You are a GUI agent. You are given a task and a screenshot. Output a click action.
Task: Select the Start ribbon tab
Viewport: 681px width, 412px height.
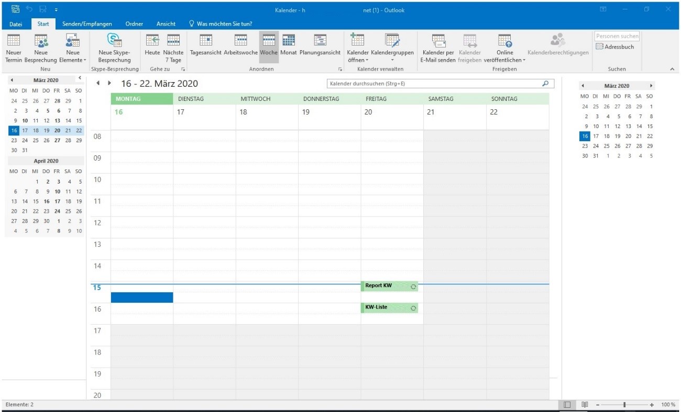pos(43,24)
